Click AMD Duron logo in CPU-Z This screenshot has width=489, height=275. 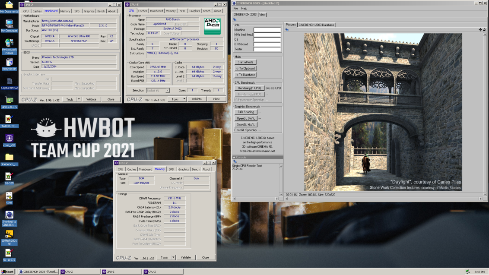212,26
